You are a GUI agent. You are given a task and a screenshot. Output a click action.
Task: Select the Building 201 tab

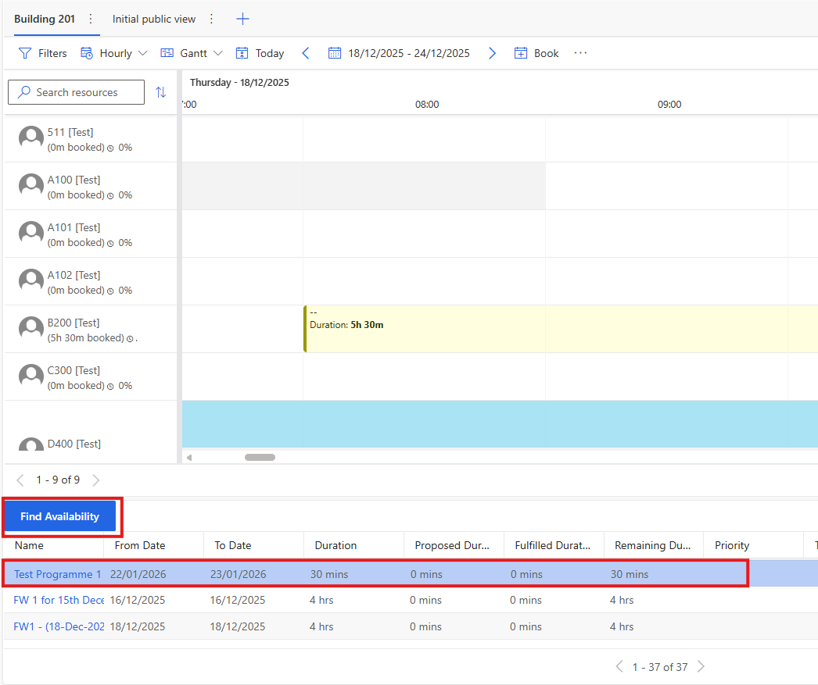click(x=45, y=19)
